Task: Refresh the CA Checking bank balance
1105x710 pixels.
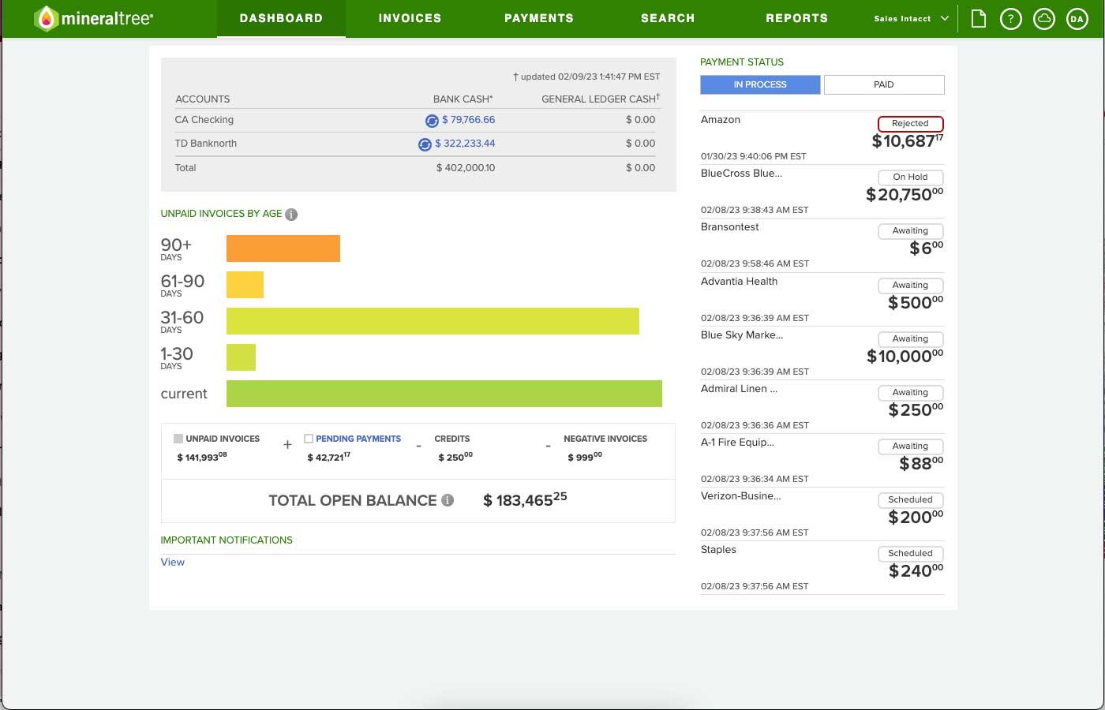Action: click(x=432, y=121)
